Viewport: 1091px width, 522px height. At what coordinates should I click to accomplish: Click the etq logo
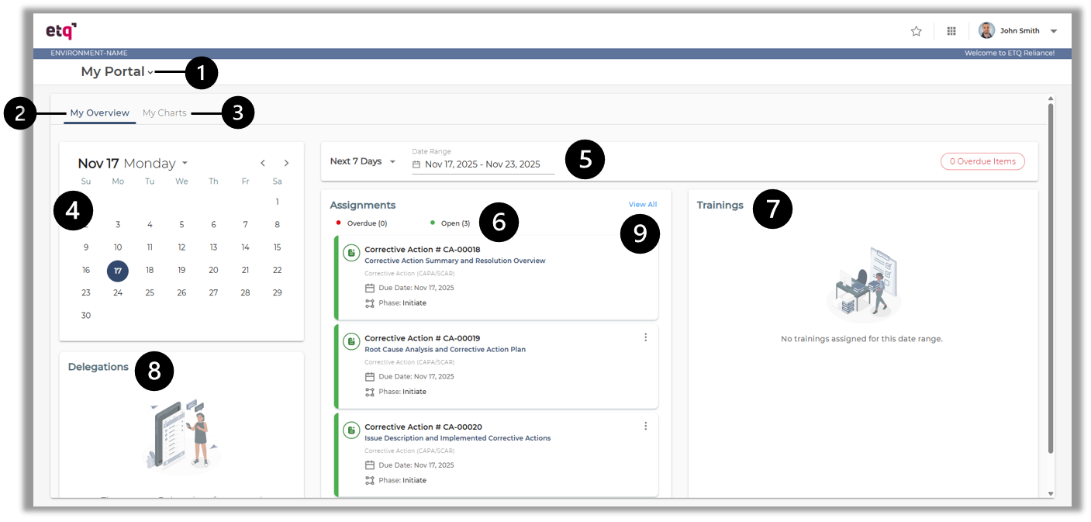(61, 31)
